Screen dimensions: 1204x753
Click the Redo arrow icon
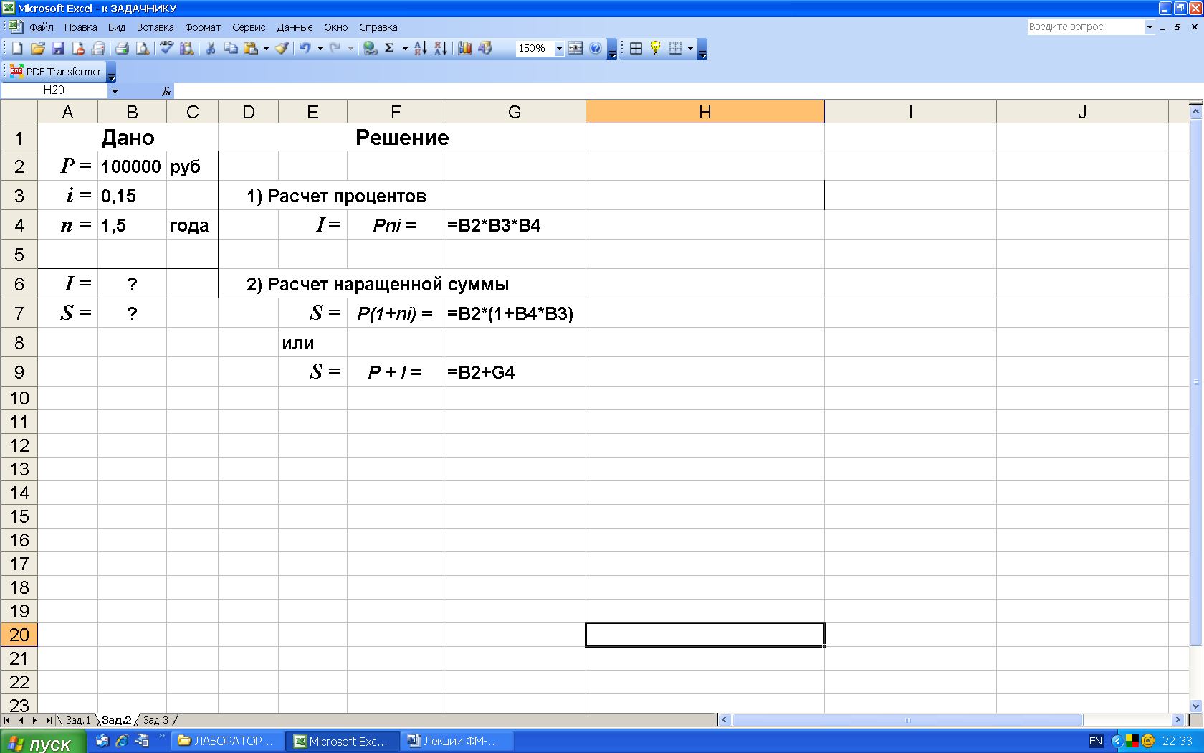[335, 48]
